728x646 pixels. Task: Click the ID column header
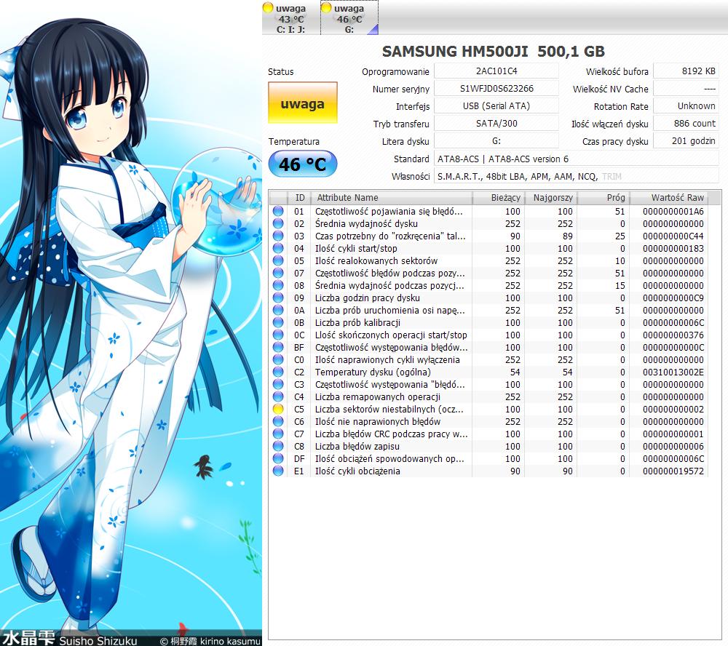pos(299,198)
